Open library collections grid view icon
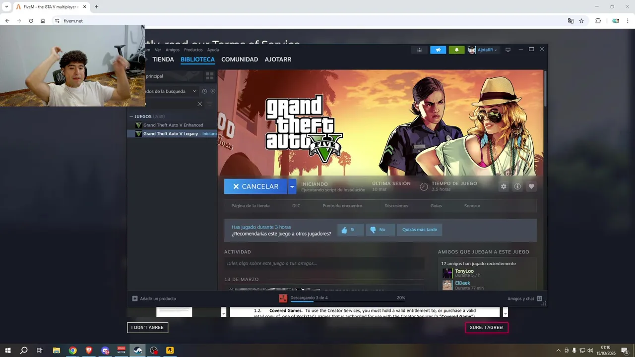Viewport: 635px width, 357px height. coord(210,76)
